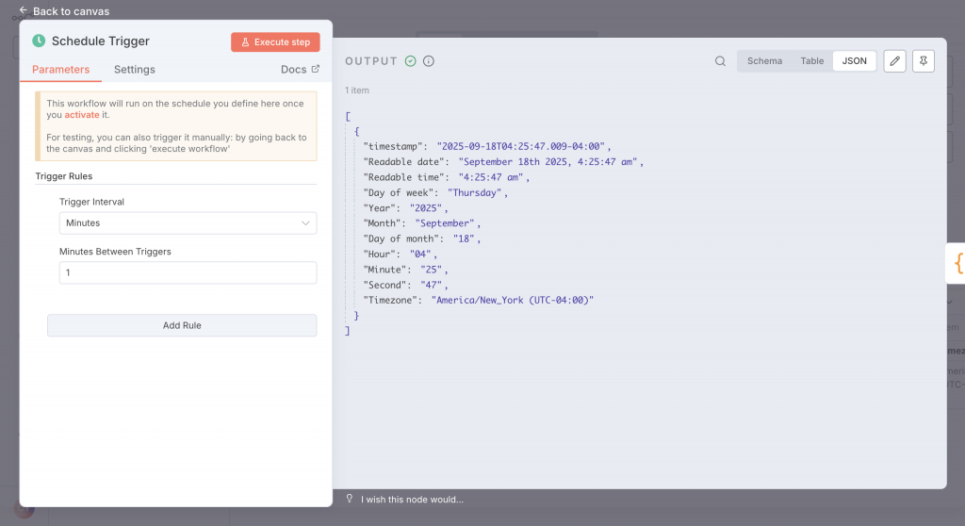Click the Schedule Trigger node title
965x526 pixels.
[x=100, y=41]
